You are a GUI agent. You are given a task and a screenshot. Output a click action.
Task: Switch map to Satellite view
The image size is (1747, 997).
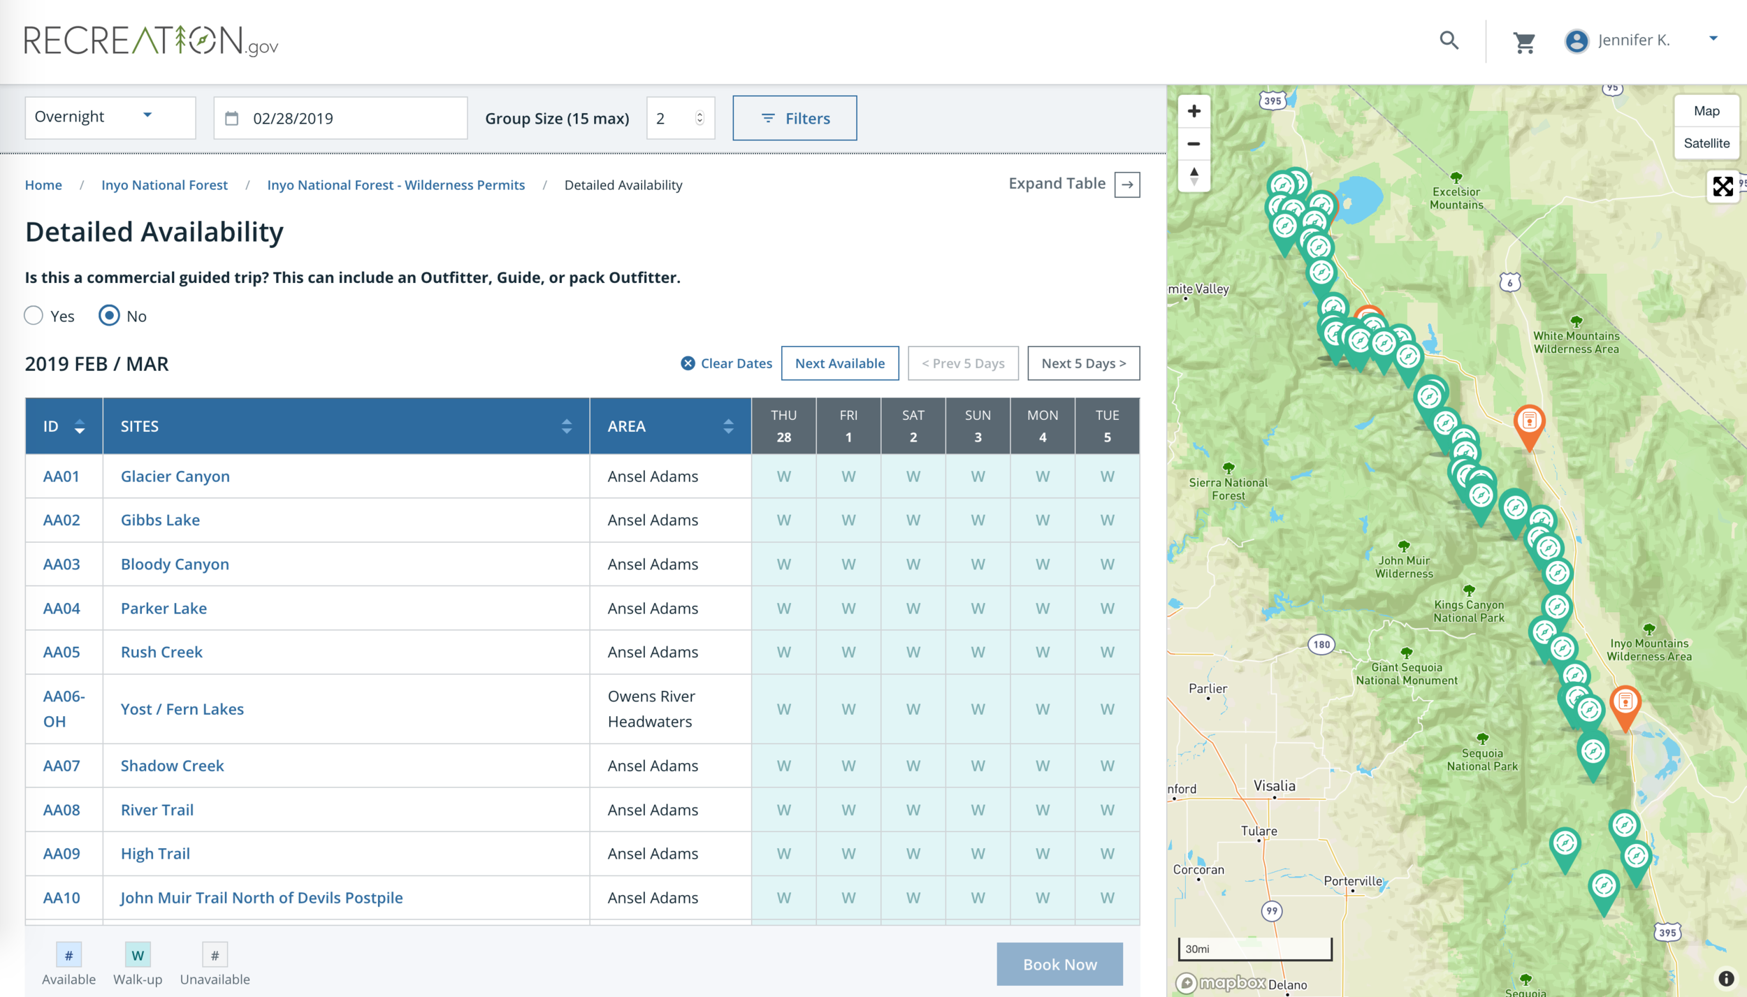point(1706,143)
